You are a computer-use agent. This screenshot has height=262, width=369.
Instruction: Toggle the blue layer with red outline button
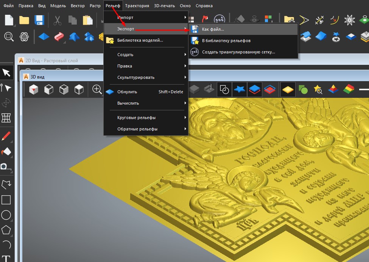(x=255, y=89)
